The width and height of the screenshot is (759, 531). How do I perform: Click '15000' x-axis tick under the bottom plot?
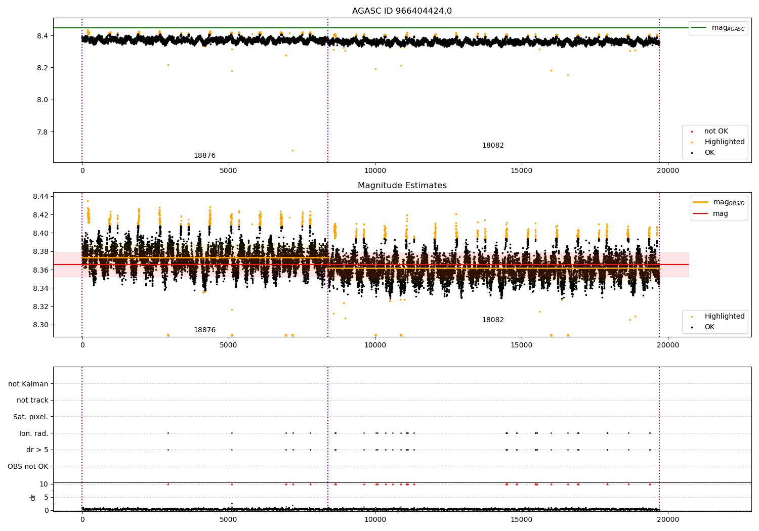[x=521, y=520]
